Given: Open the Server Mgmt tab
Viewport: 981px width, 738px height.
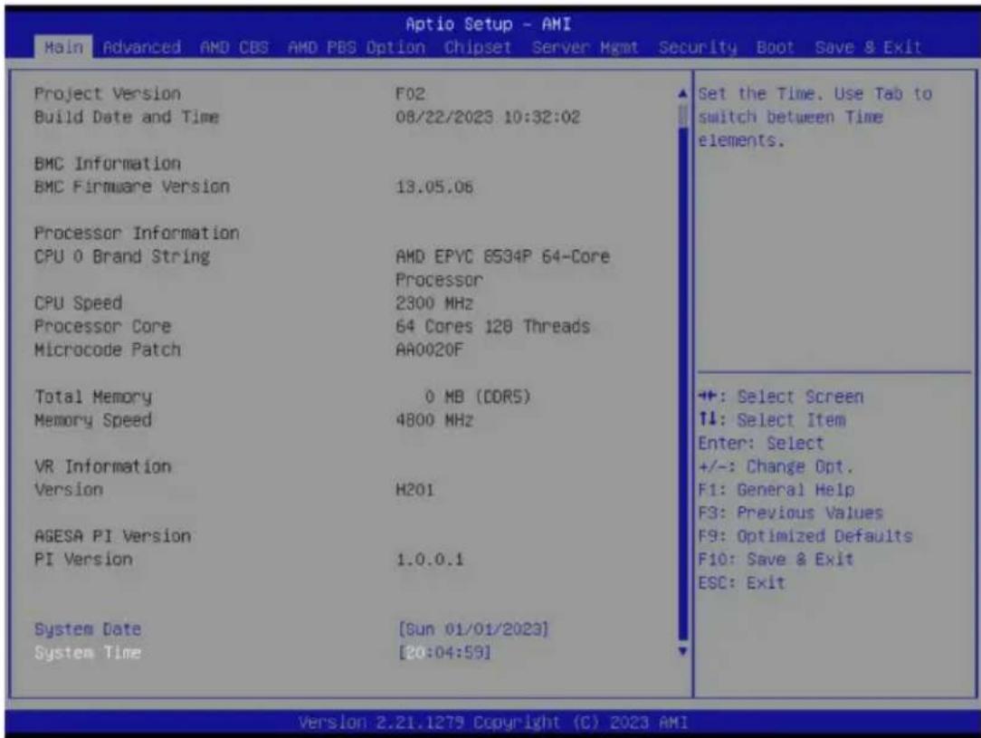Looking at the screenshot, I should [585, 48].
